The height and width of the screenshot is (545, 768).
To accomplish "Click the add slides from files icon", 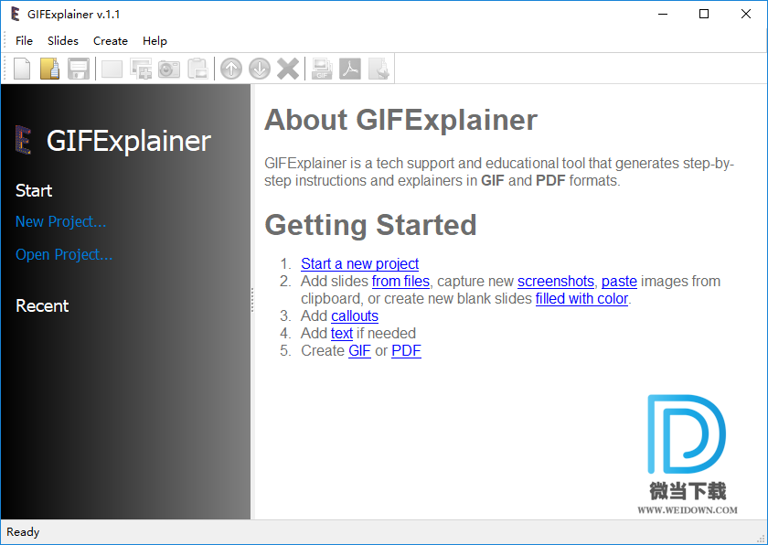I will tap(141, 69).
